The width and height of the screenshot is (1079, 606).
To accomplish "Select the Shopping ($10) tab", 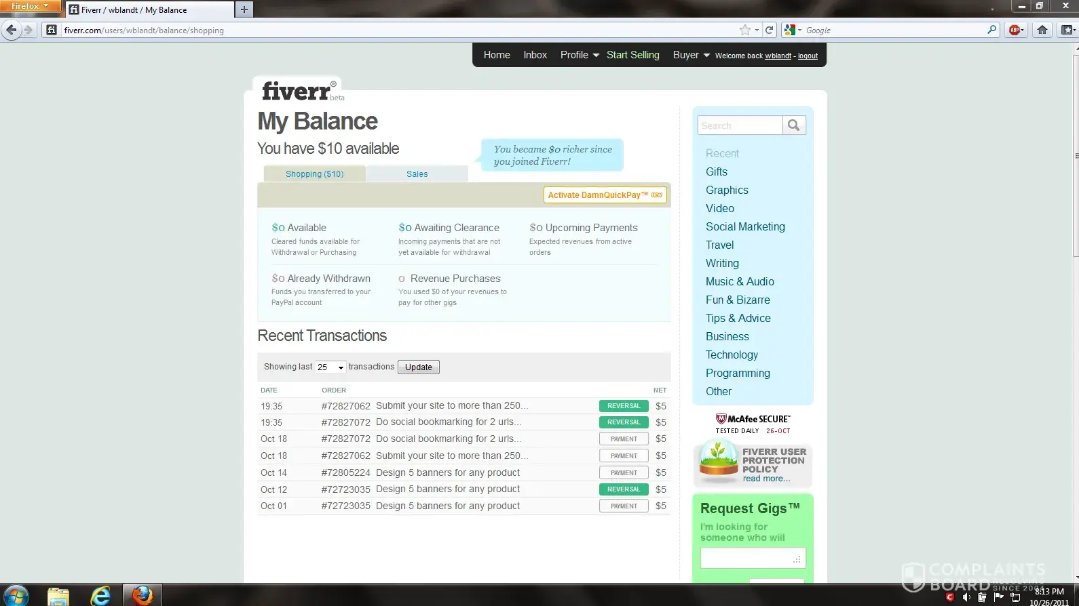I will point(314,174).
